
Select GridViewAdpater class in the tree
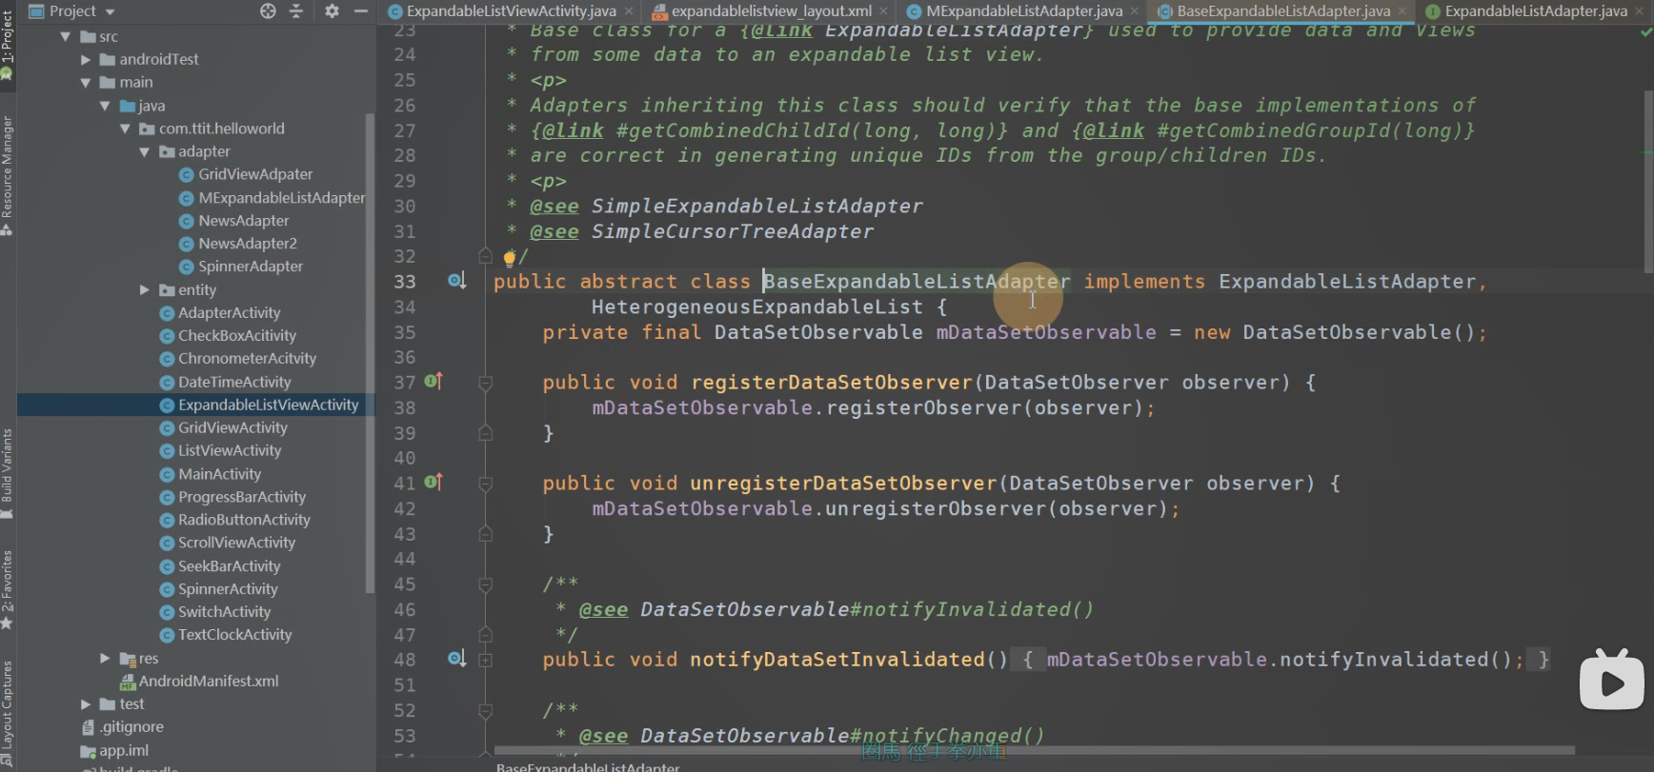[246, 174]
